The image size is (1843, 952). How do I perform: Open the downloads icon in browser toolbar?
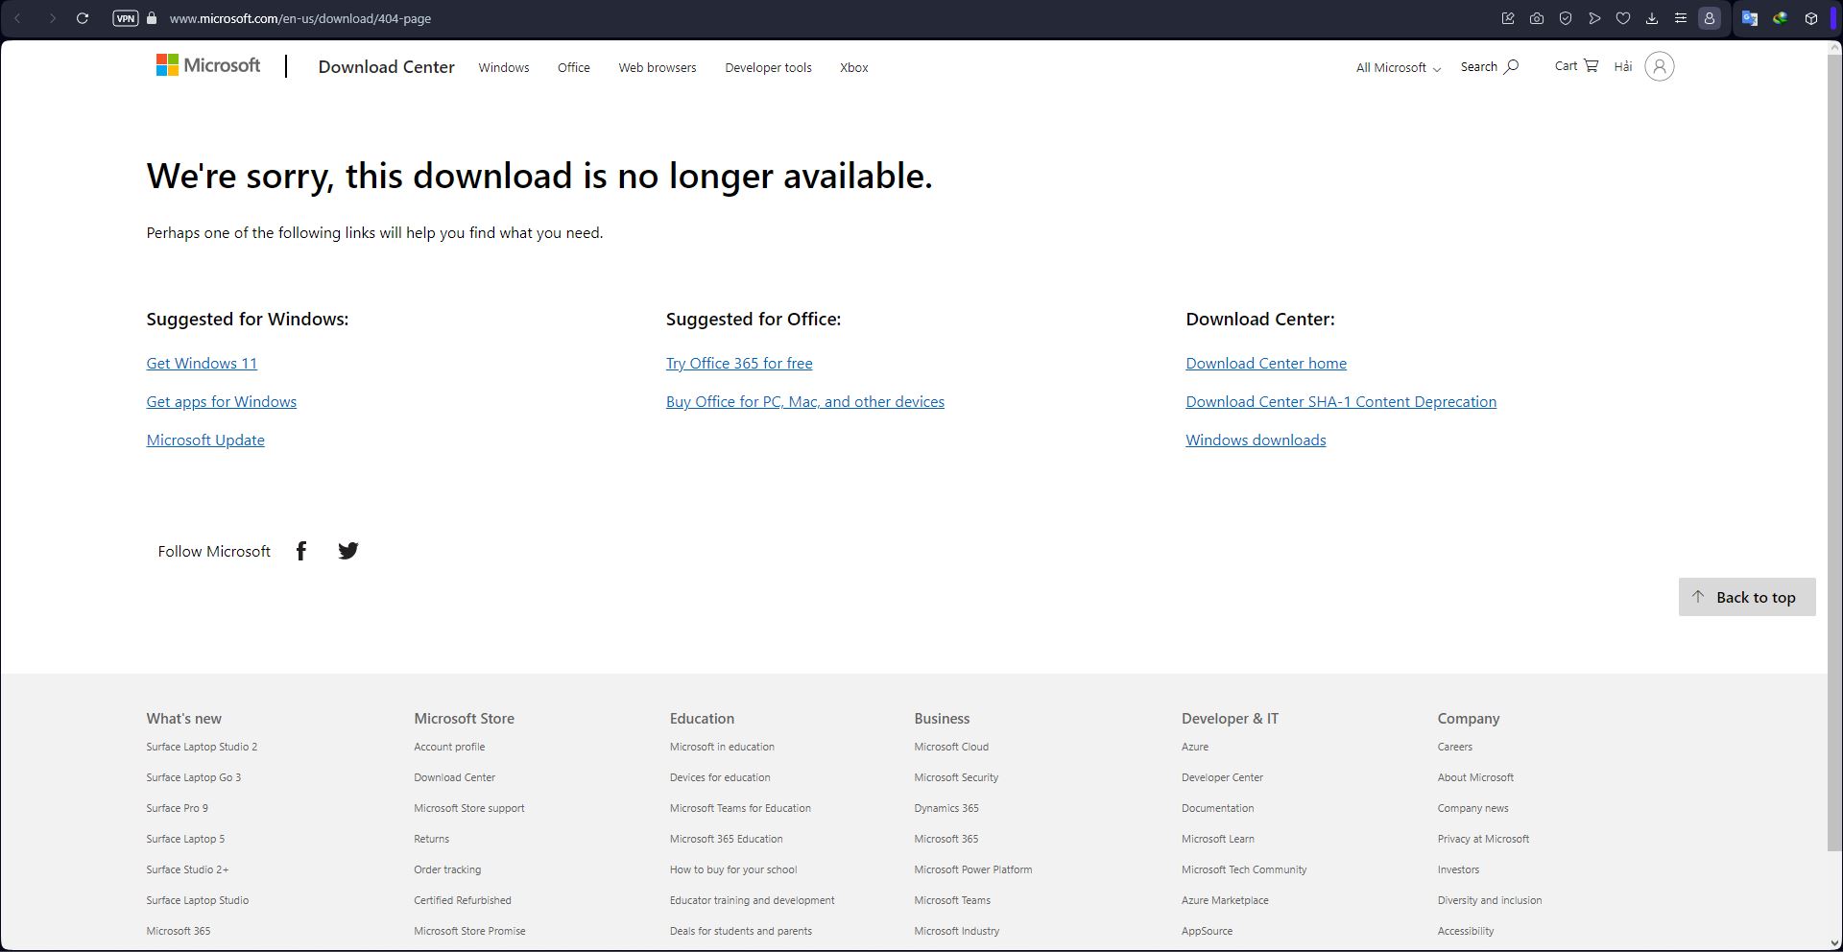point(1652,18)
